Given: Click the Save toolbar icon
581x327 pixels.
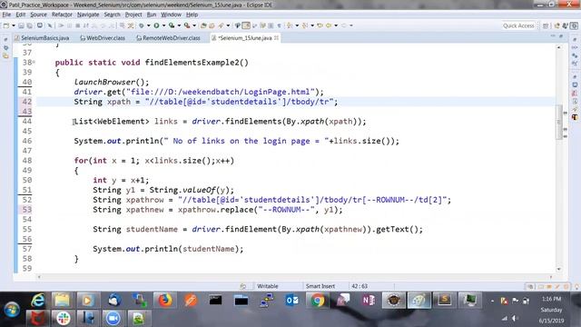Looking at the screenshot, I should (21, 25).
